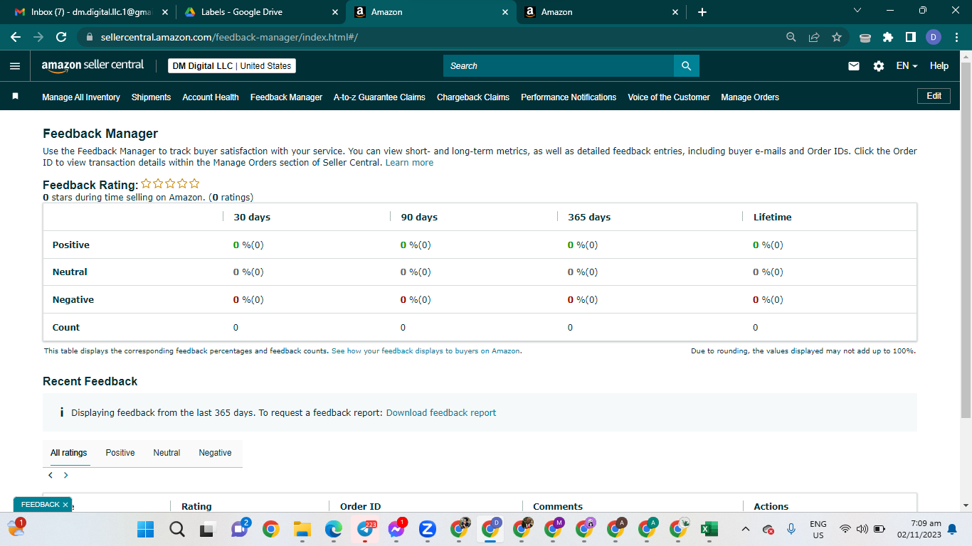The width and height of the screenshot is (972, 546).
Task: Open 'See how your feedback displays' link
Action: pyautogui.click(x=426, y=351)
